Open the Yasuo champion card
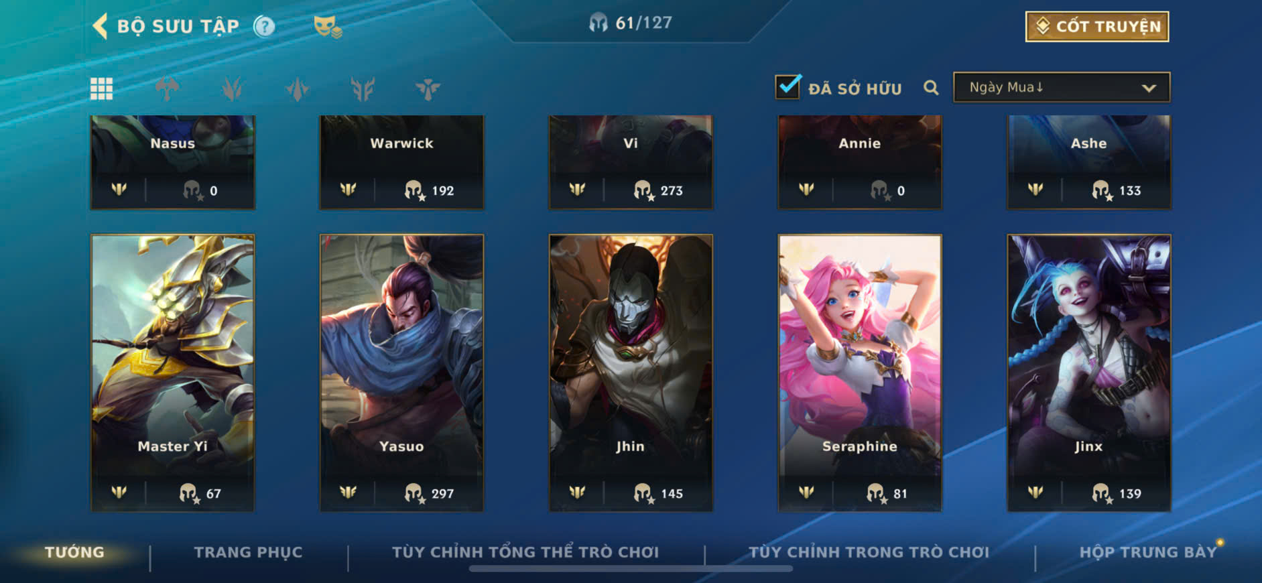 pyautogui.click(x=401, y=373)
